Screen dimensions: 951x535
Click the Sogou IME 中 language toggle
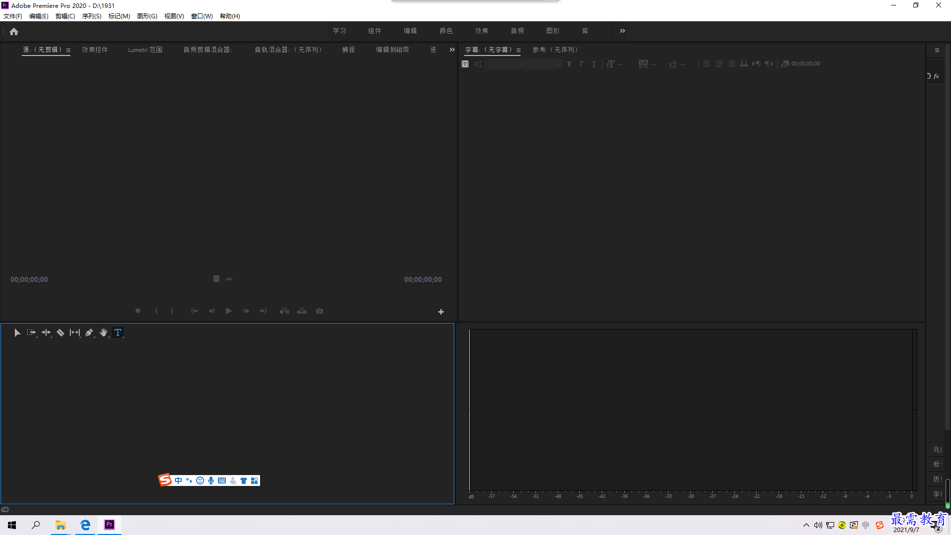coord(178,481)
